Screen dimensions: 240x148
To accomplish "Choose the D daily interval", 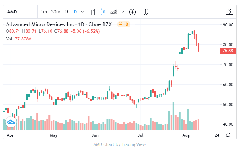I will [x=75, y=12].
